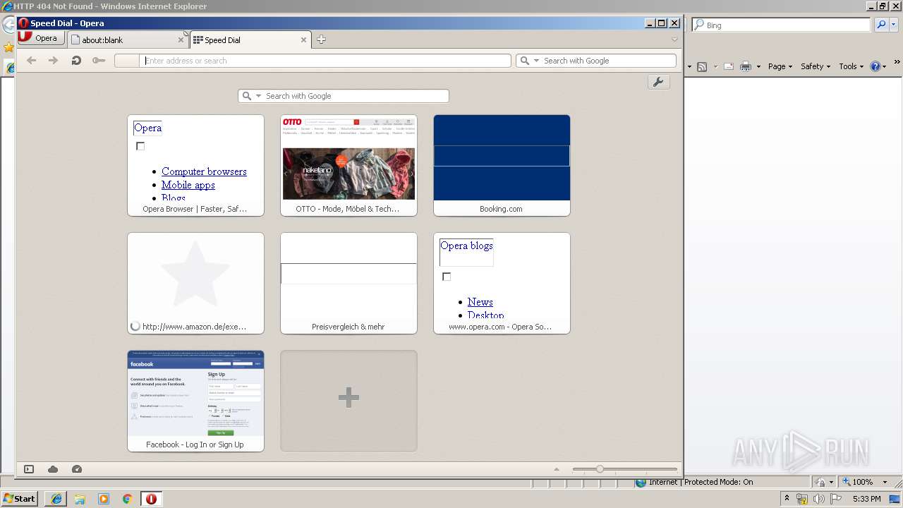
Task: Click IE search magnifier button
Action: pyautogui.click(x=881, y=25)
